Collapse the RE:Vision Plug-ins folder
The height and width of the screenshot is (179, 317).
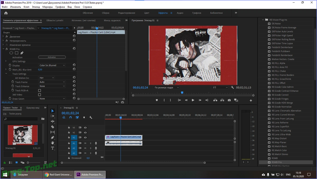(263, 20)
